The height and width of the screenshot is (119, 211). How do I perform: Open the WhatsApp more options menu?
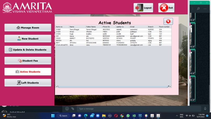tap(205, 9)
